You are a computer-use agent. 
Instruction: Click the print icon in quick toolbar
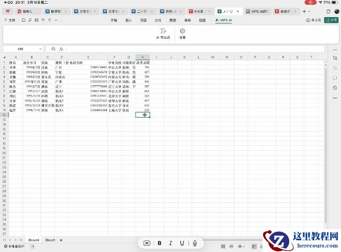[x=36, y=20]
